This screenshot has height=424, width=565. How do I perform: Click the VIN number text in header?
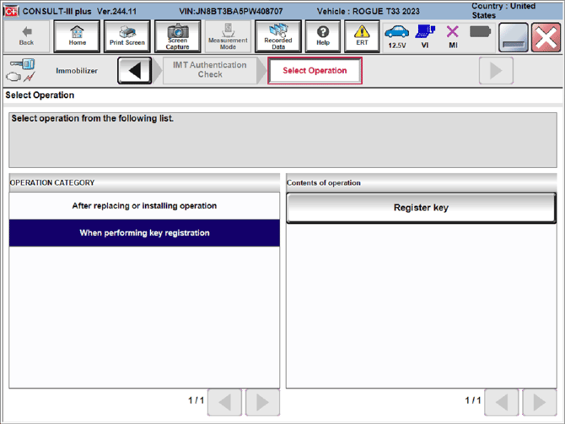point(230,12)
